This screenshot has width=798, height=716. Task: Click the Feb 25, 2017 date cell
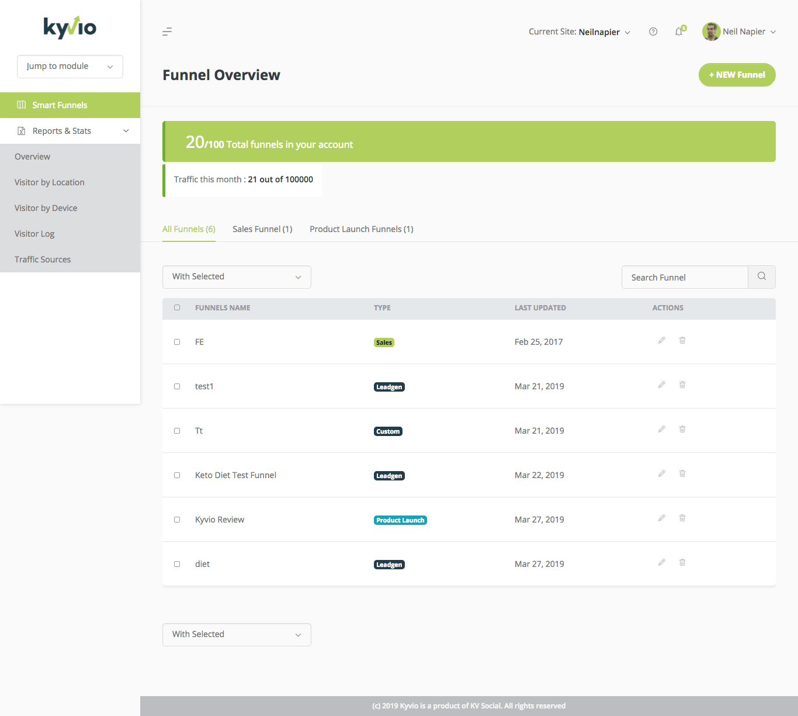click(539, 342)
